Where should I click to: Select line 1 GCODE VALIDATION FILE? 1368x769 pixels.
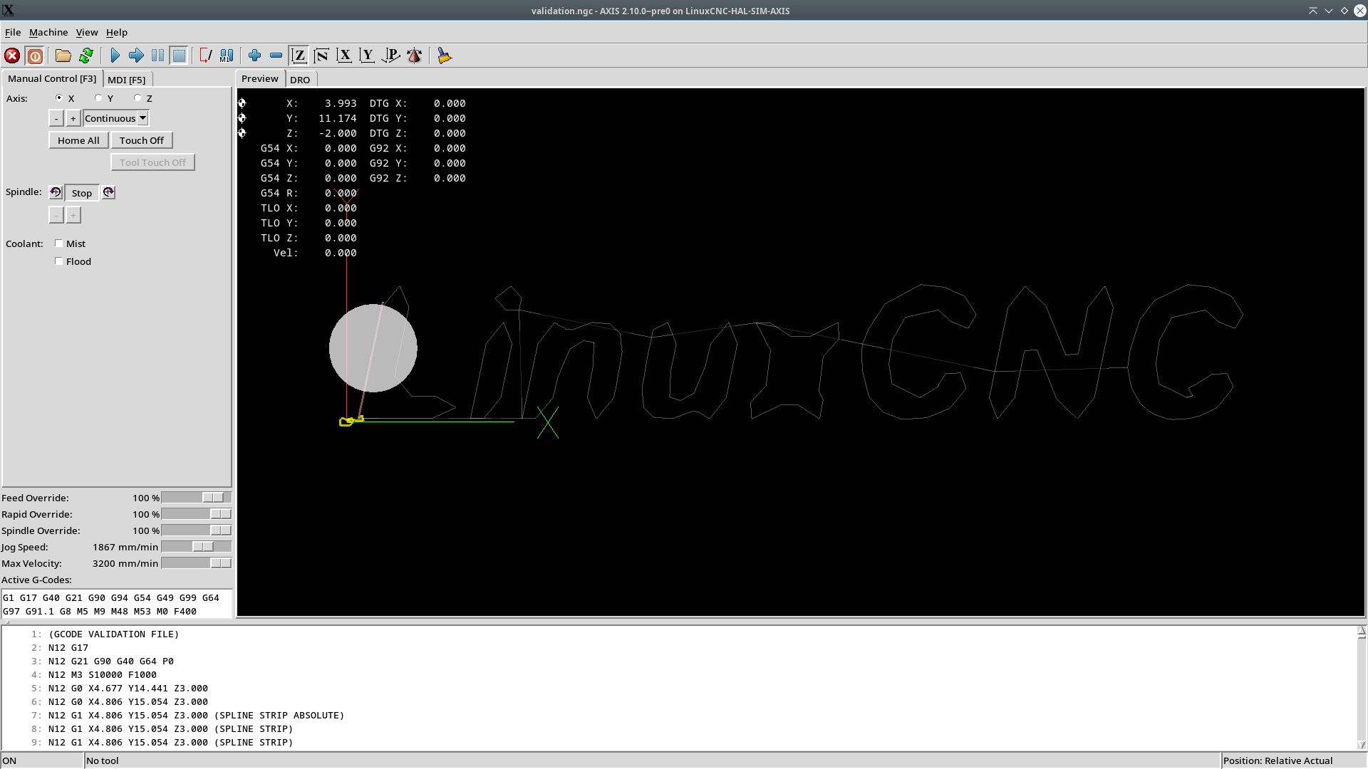click(x=114, y=634)
